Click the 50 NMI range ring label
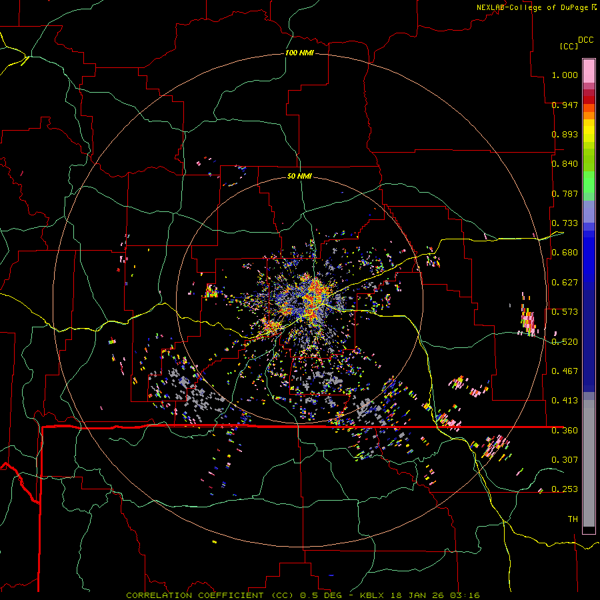 pos(299,176)
